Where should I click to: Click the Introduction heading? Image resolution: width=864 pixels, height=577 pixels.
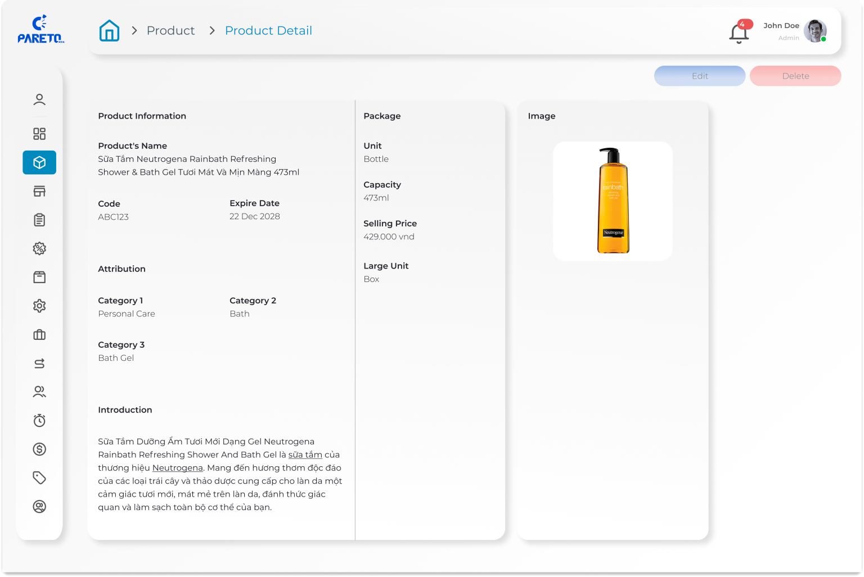point(125,410)
